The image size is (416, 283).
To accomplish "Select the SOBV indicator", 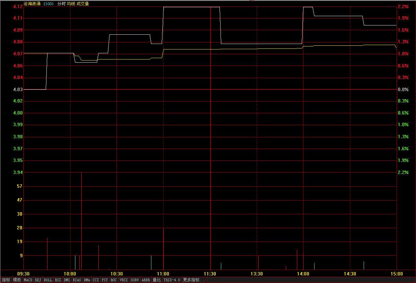I will tap(135, 280).
